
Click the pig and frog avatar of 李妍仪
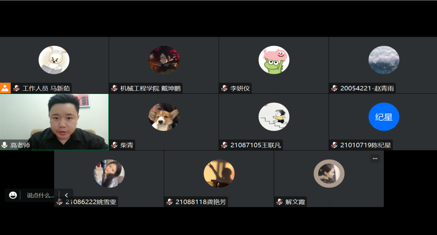pyautogui.click(x=274, y=60)
